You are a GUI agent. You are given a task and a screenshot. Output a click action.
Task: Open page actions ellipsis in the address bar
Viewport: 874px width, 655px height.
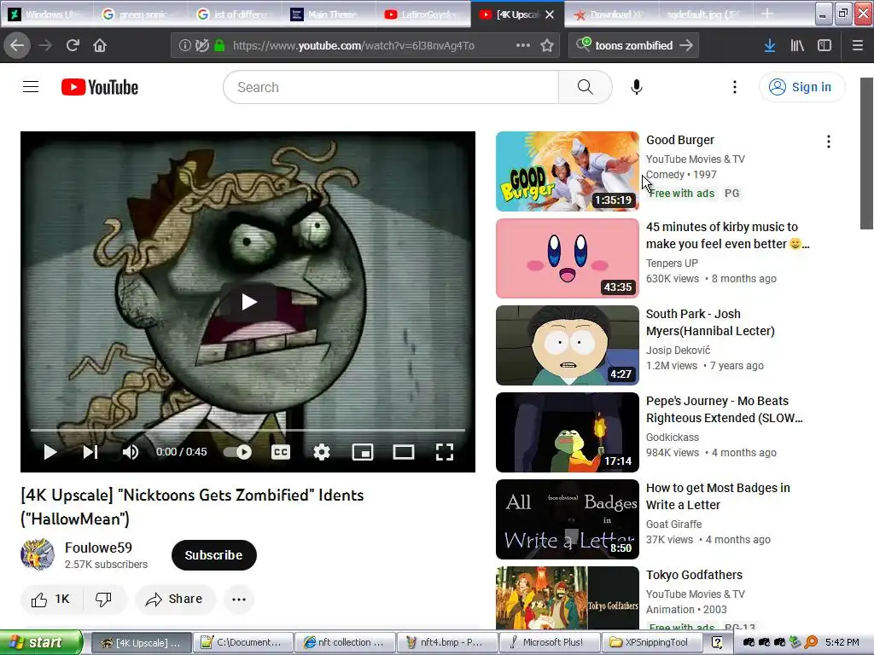[523, 45]
